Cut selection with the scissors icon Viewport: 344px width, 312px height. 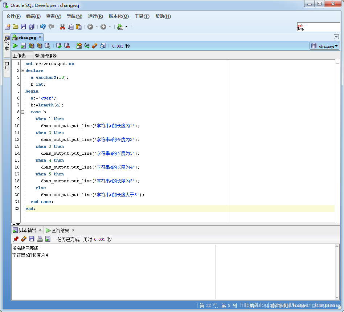click(x=62, y=27)
